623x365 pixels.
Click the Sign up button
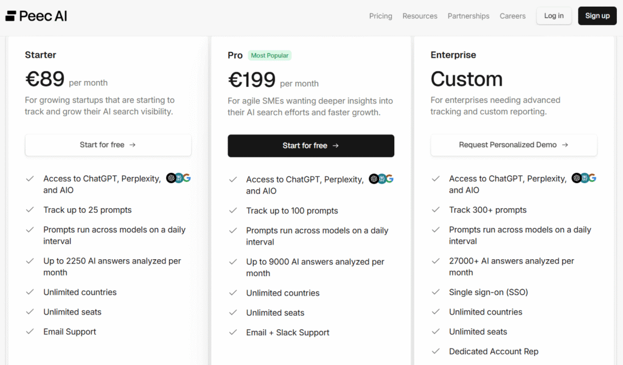pos(597,15)
